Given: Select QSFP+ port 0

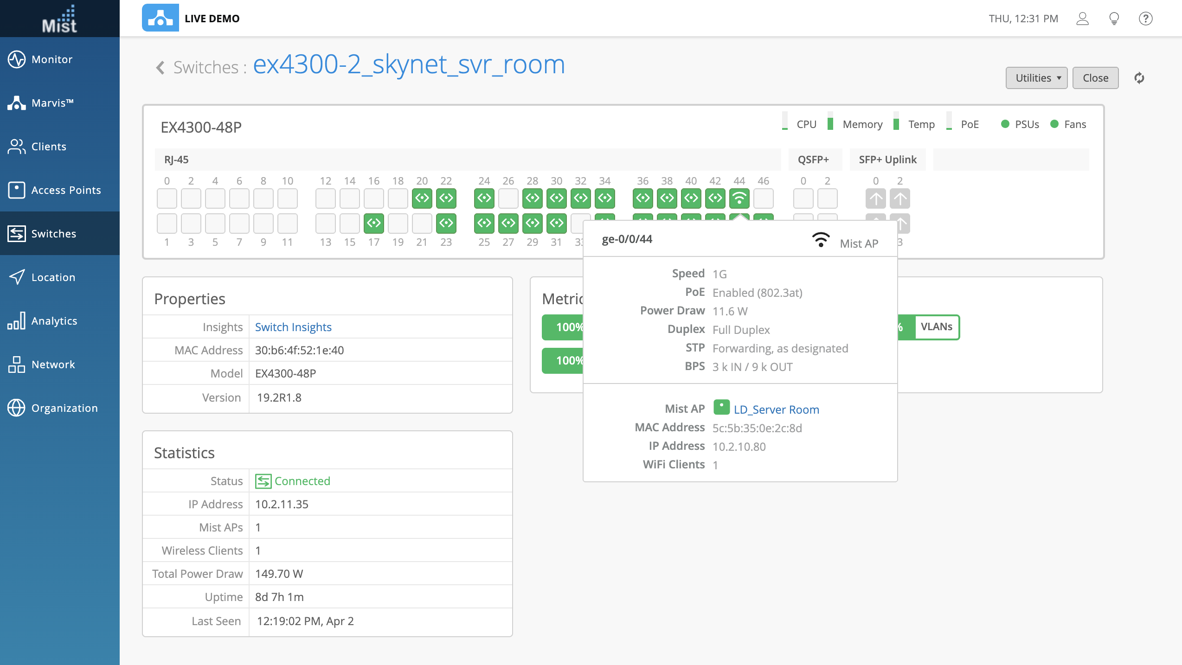Looking at the screenshot, I should click(x=803, y=198).
